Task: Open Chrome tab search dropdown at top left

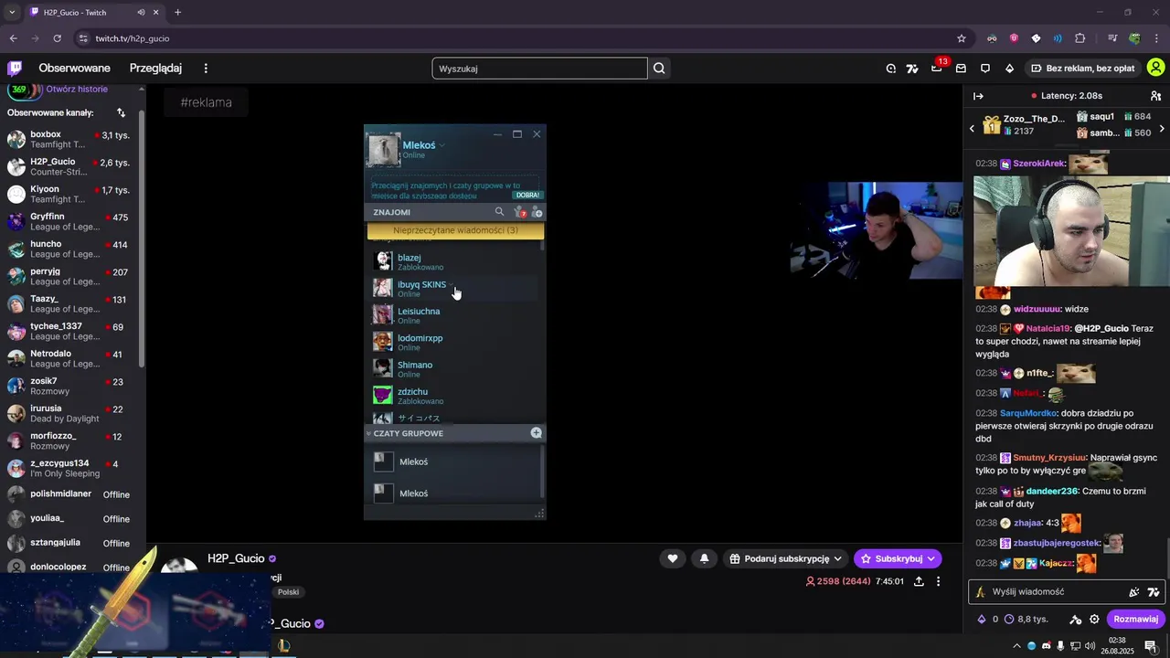Action: coord(12,12)
